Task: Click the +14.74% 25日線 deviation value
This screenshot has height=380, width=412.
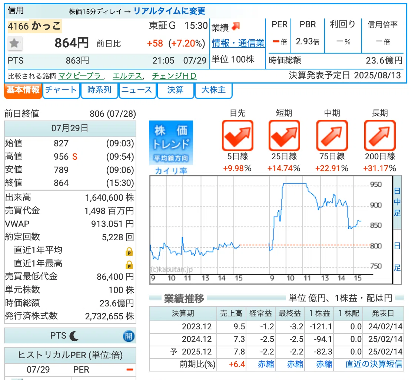Action: point(284,168)
